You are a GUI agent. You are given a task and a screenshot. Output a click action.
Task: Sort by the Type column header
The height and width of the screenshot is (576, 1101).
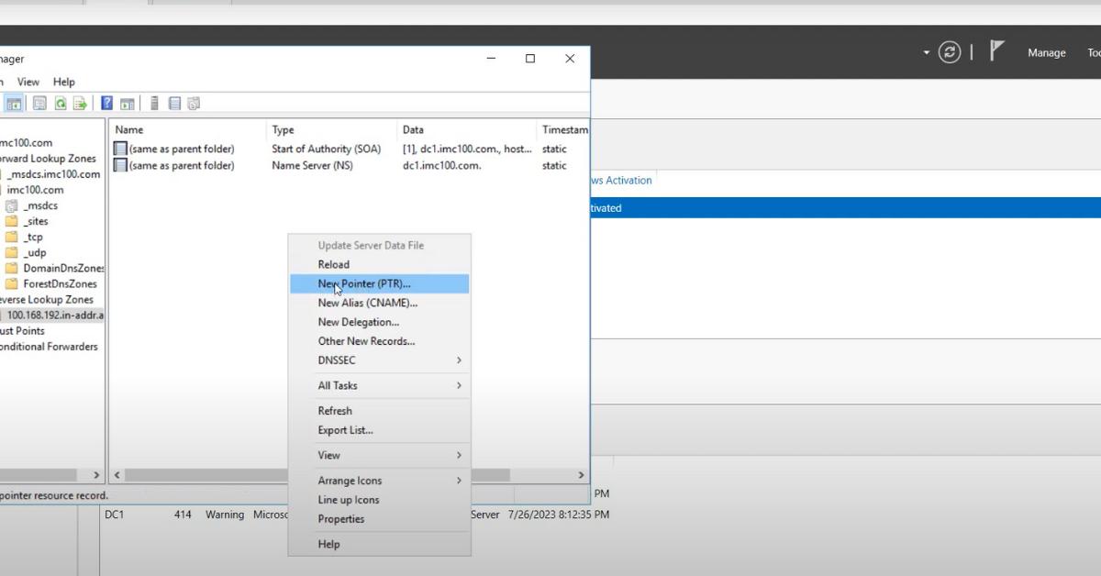[332, 130]
